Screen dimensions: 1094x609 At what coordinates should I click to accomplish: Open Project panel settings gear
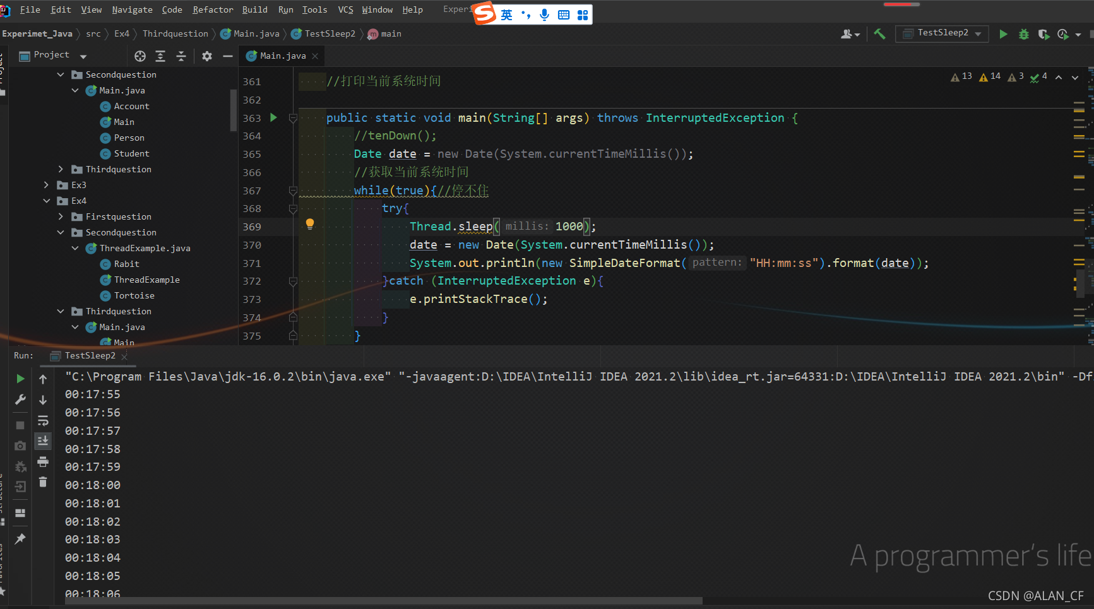[207, 56]
